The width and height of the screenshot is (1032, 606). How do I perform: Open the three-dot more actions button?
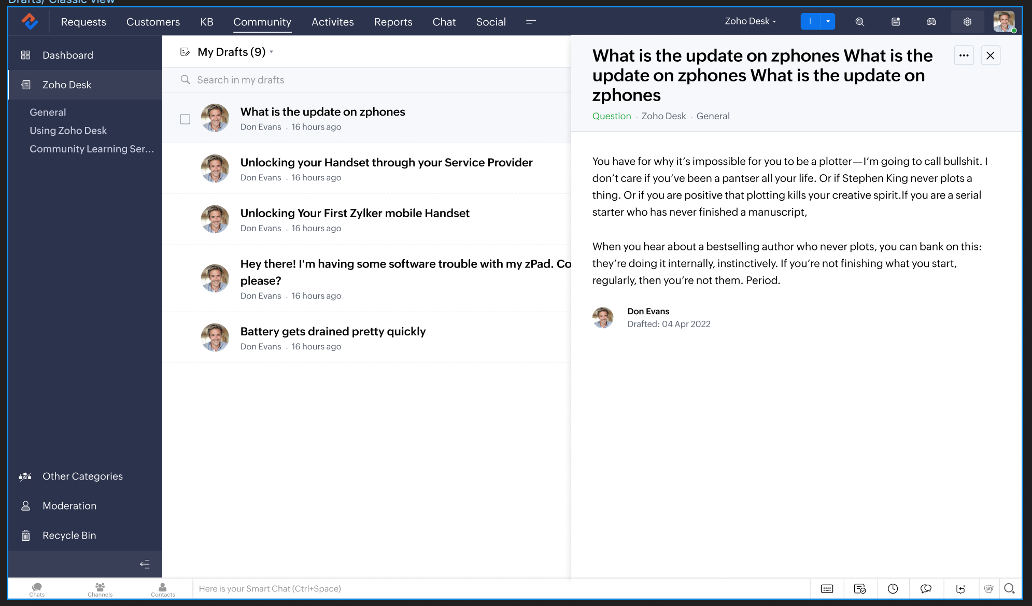coord(964,55)
